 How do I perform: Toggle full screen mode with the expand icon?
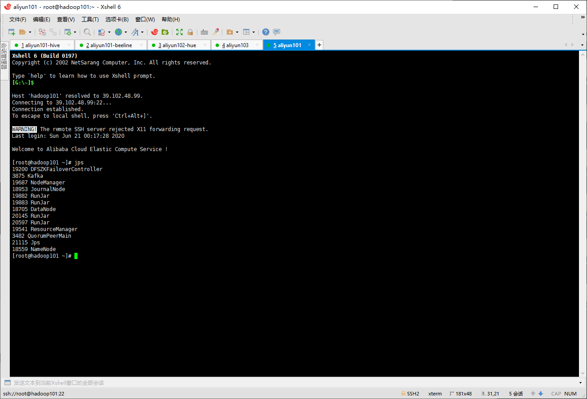179,32
